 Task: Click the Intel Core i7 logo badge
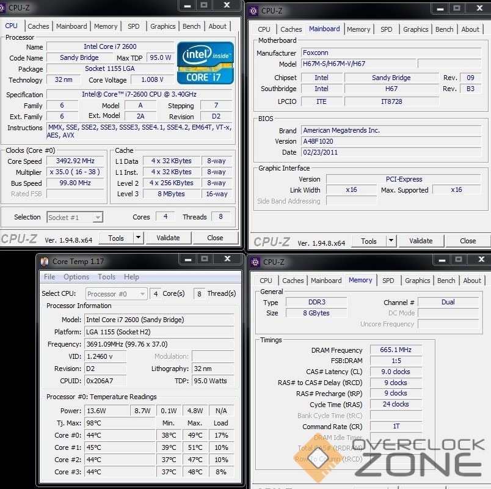click(x=205, y=63)
